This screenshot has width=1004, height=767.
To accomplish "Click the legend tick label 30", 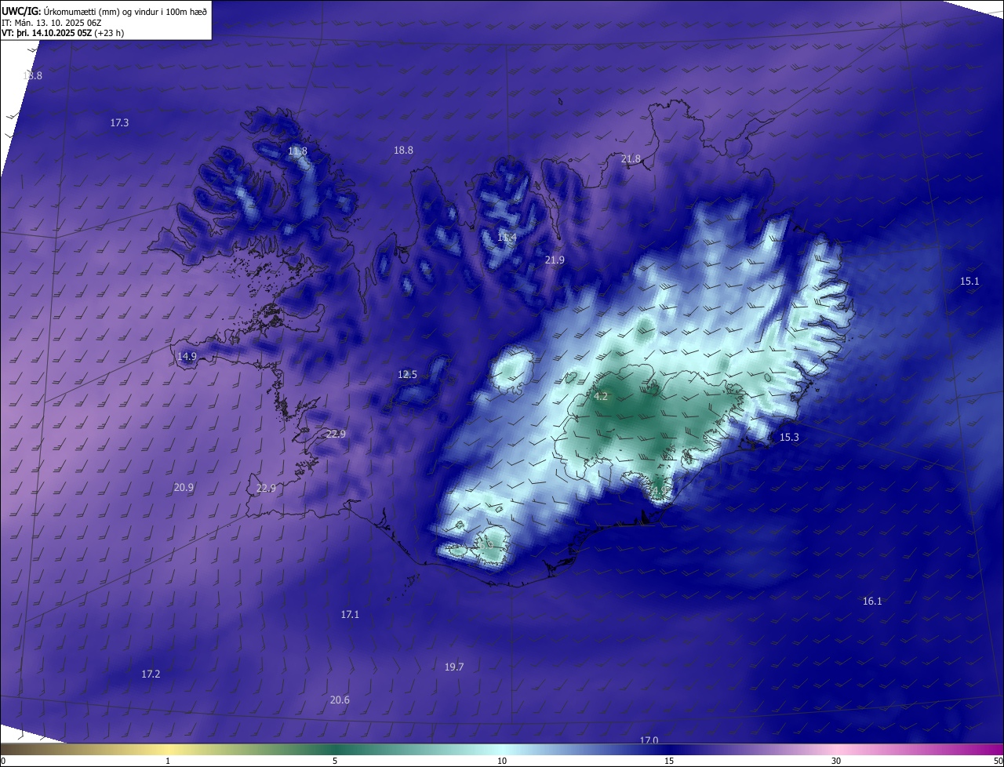I will (836, 762).
